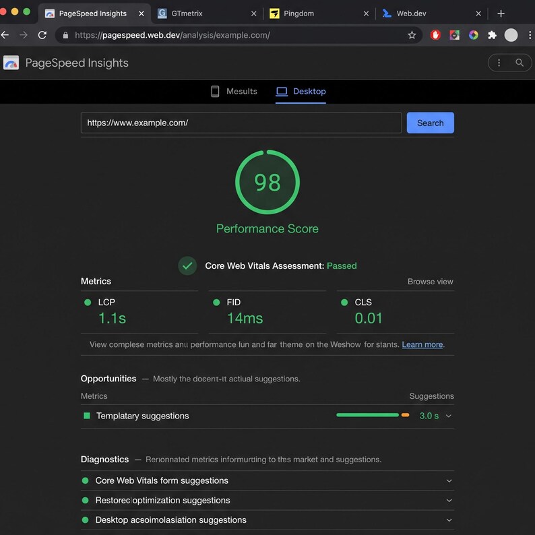Open the puzzle-piece extensions menu
This screenshot has height=535, width=535.
tap(492, 35)
